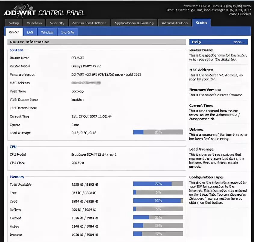Screen dimensions: 254x242
Task: Select the Router sub-tab
Action: coord(14,32)
